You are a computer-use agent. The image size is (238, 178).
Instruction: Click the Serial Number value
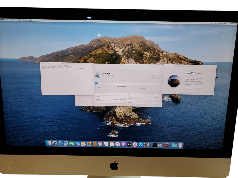tap(196, 85)
